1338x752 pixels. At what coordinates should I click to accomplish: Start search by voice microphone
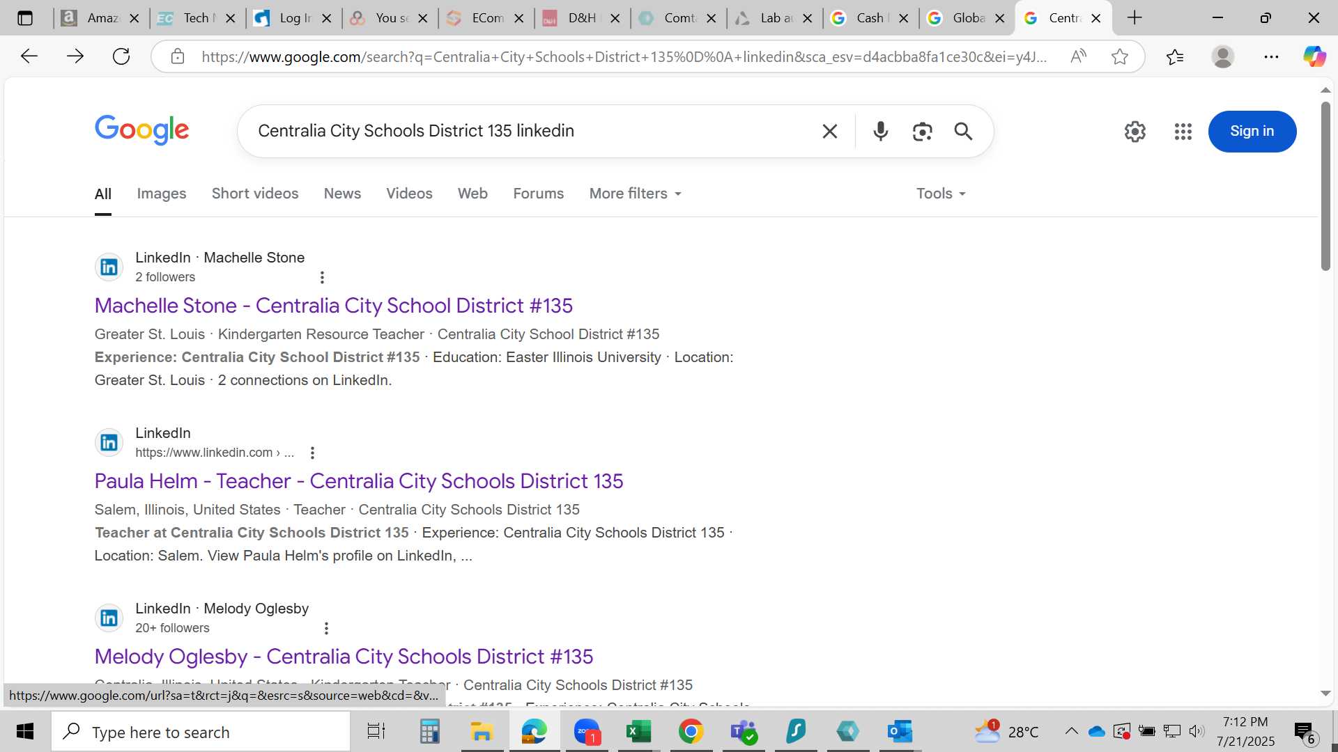[881, 131]
